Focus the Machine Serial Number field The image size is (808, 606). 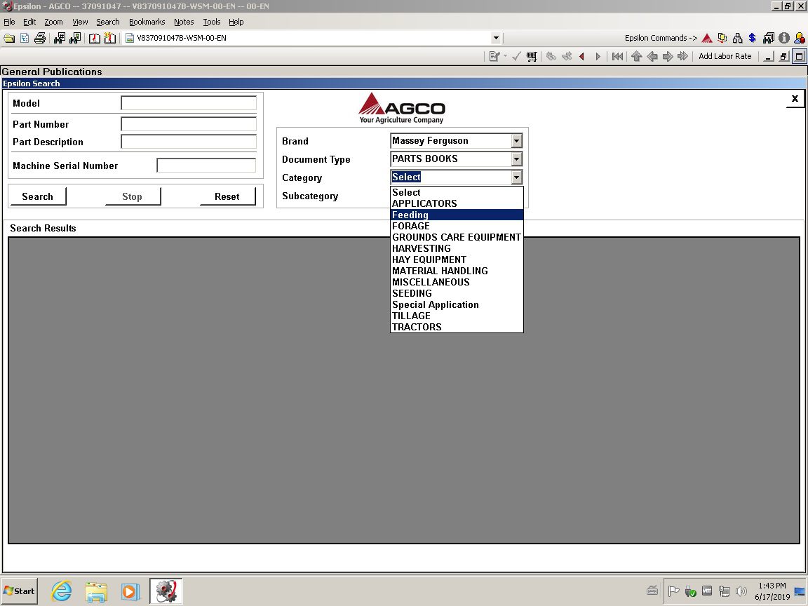tap(206, 166)
